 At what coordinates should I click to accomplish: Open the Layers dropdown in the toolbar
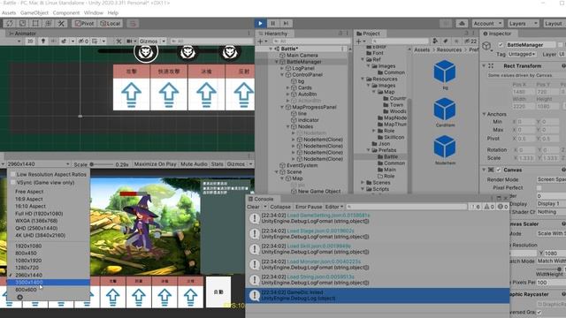pyautogui.click(x=523, y=24)
